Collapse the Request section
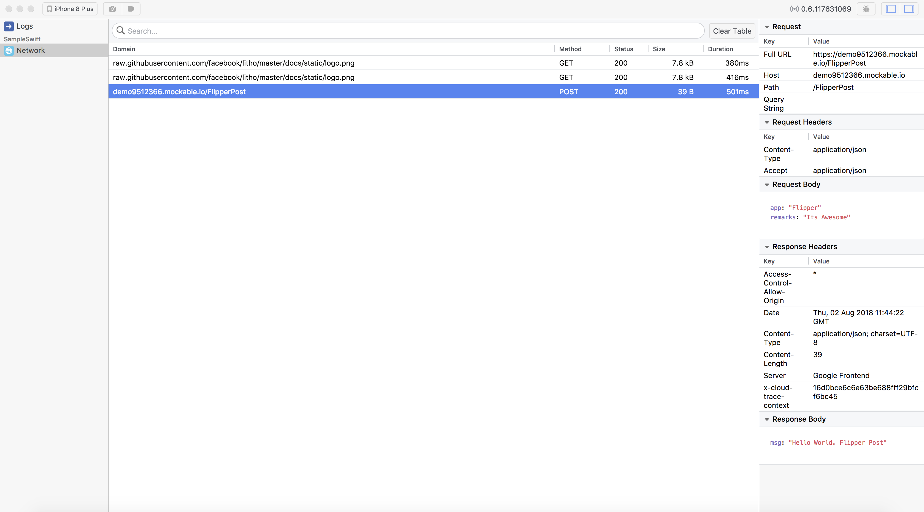The width and height of the screenshot is (924, 512). tap(767, 27)
